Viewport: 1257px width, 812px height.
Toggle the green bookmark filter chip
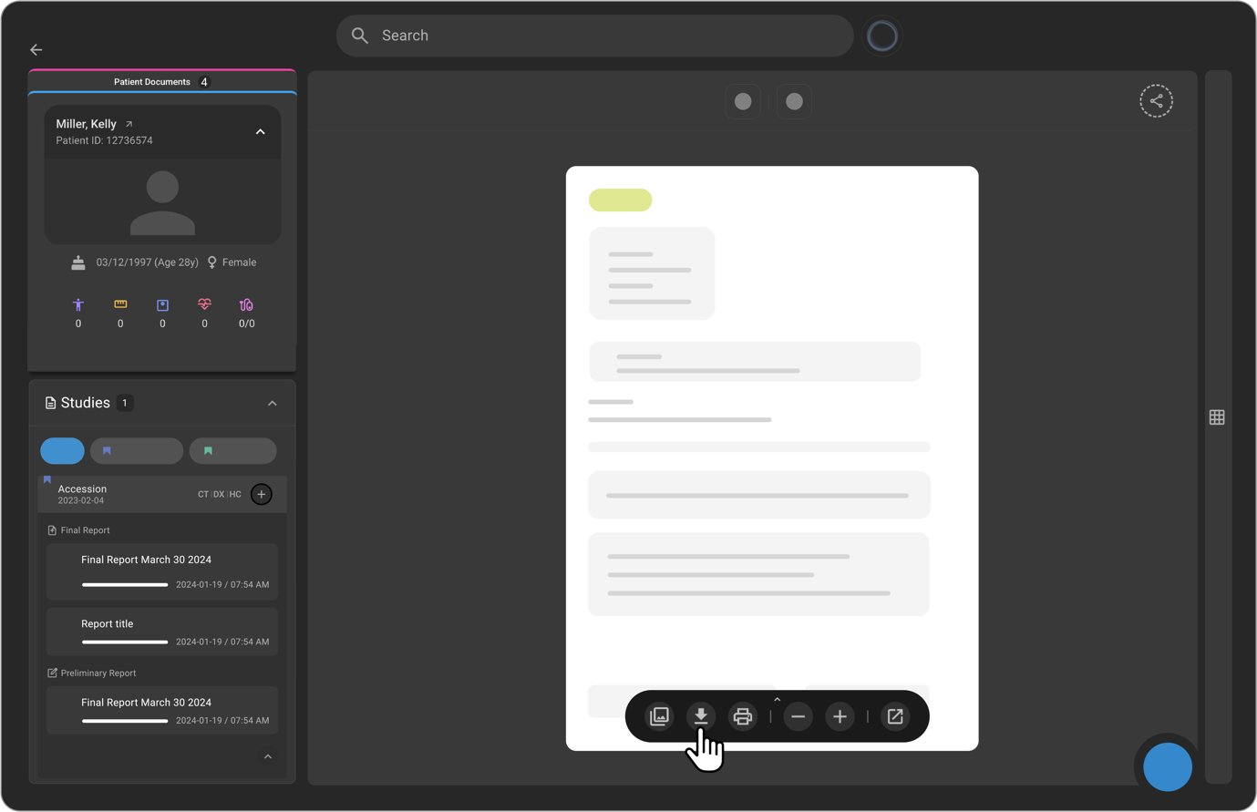pos(232,450)
